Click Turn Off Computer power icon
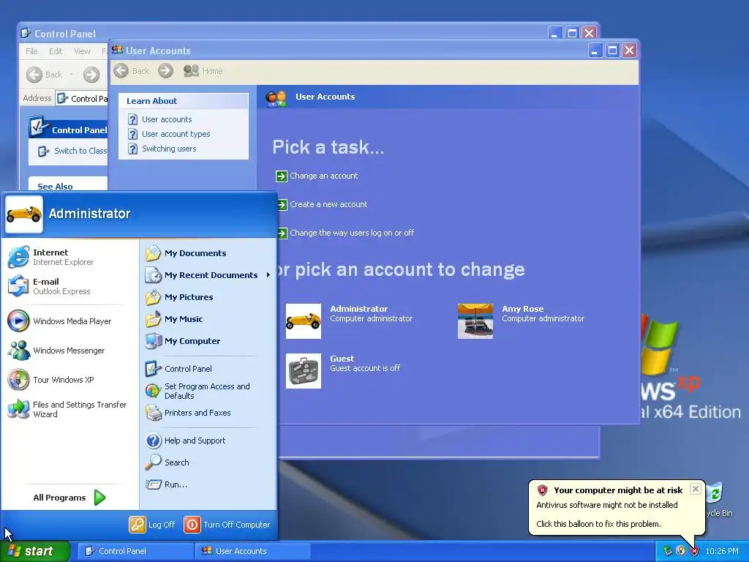749x562 pixels. coord(192,525)
